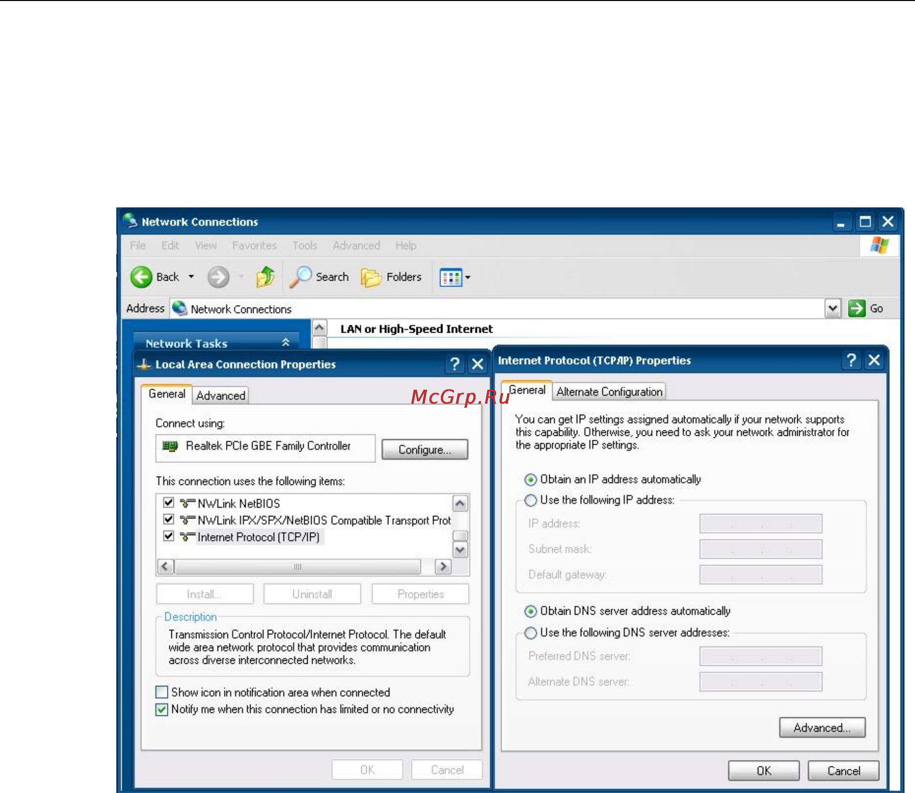Open Search with magnifier icon

pyautogui.click(x=301, y=277)
